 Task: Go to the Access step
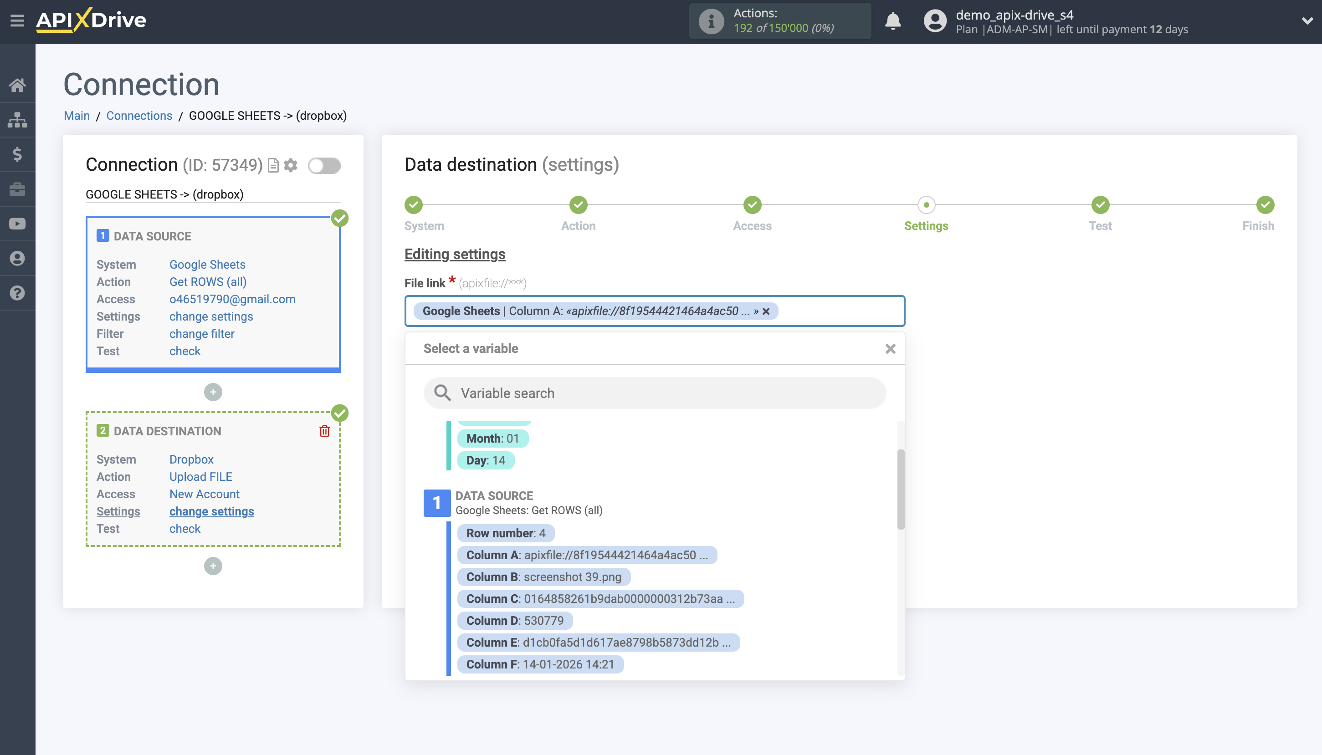(752, 205)
